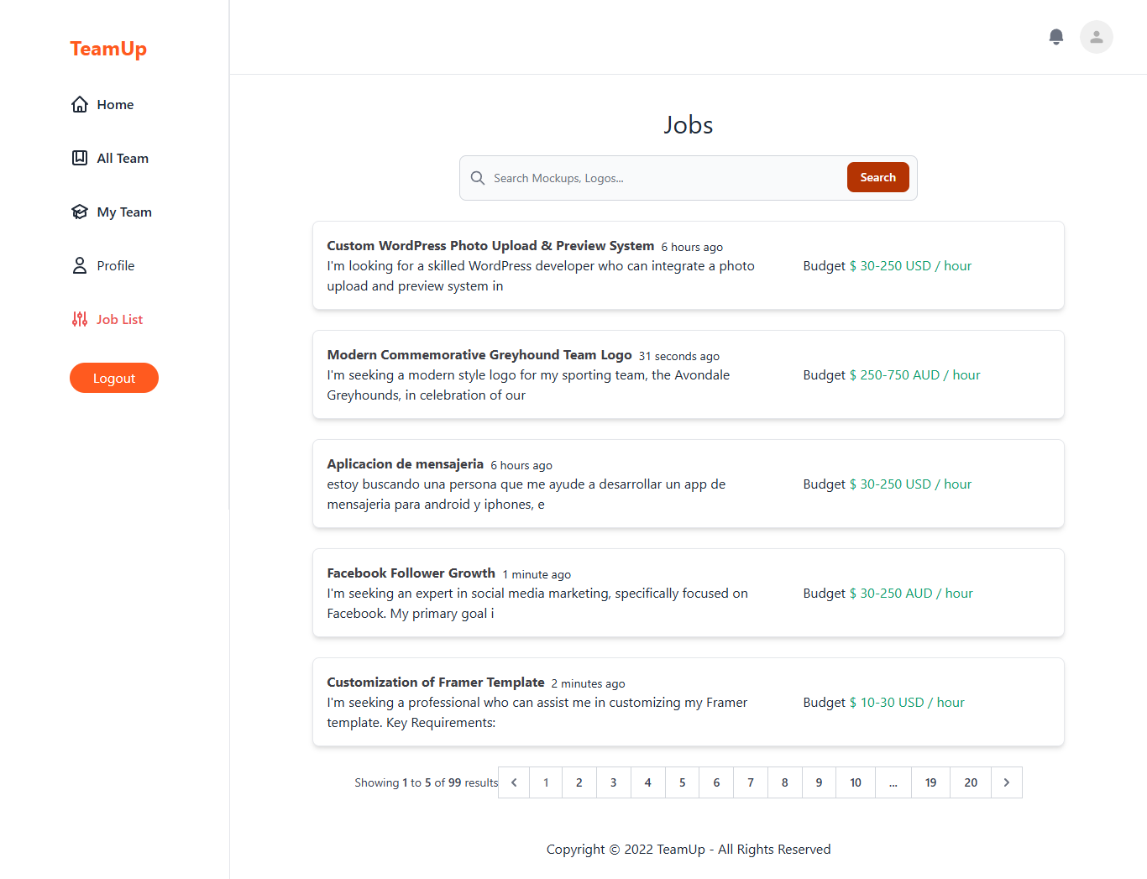Open Customization of Framer Template job
The height and width of the screenshot is (879, 1147).
tap(436, 682)
